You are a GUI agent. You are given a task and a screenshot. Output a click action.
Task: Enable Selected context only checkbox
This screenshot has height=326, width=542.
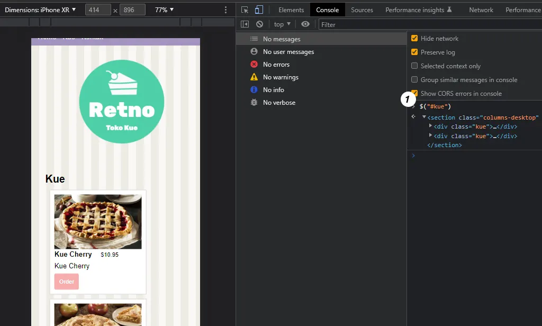pos(414,66)
